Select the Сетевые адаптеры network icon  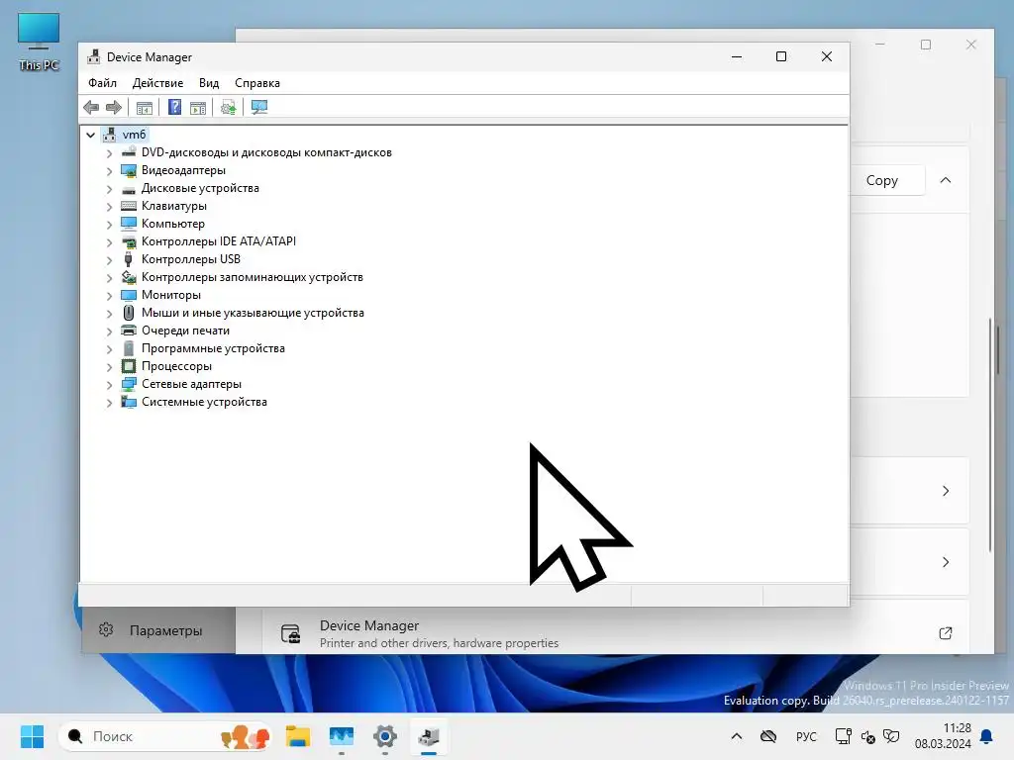pyautogui.click(x=129, y=384)
